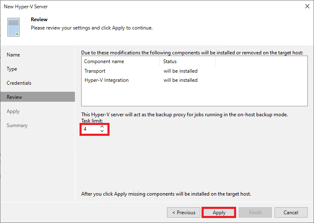Select the Apply step in sidebar
The width and height of the screenshot is (314, 223).
coord(13,111)
